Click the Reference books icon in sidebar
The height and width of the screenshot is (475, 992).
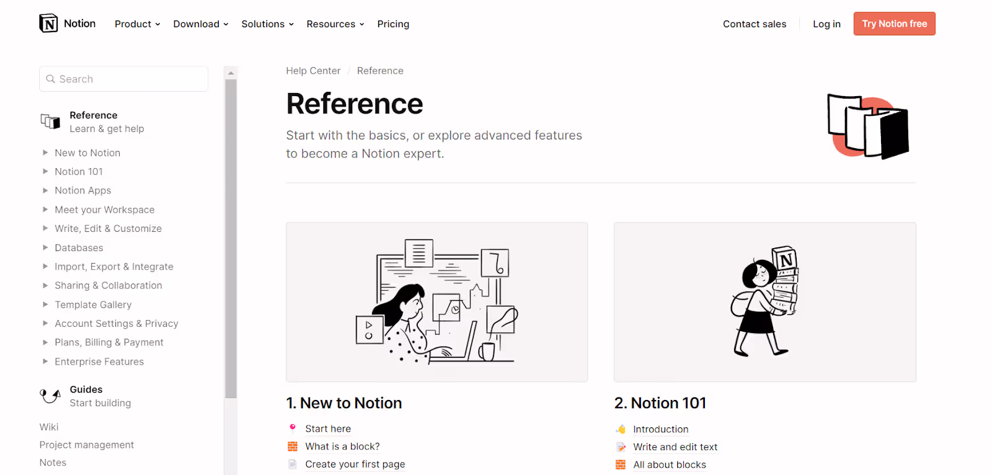click(50, 122)
